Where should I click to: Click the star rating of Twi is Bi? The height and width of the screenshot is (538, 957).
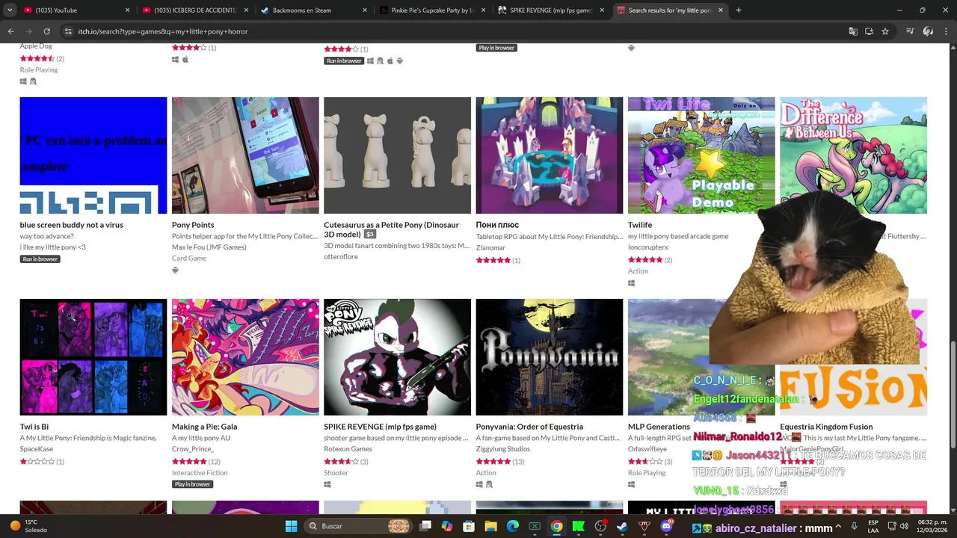pyautogui.click(x=37, y=462)
